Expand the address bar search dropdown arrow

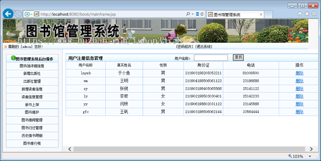click(x=193, y=14)
